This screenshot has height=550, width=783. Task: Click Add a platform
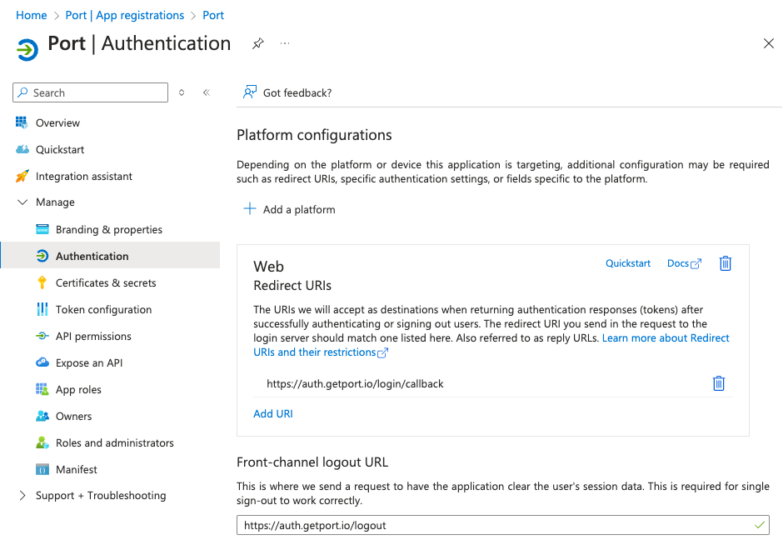(289, 209)
